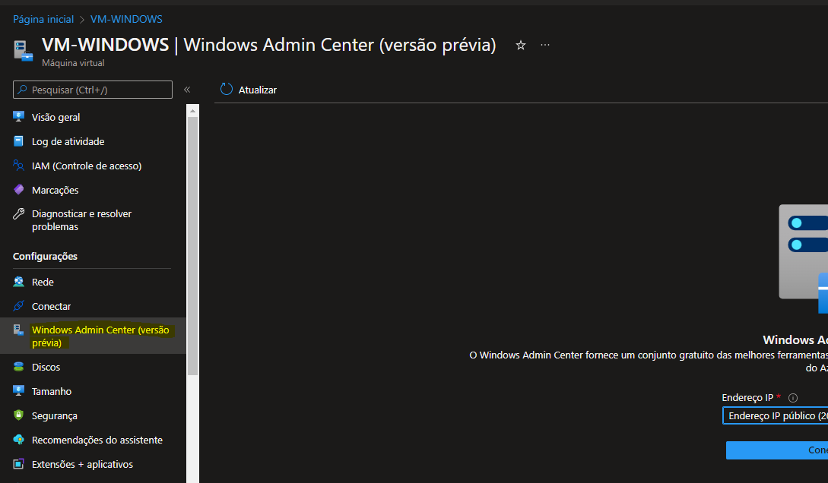The image size is (828, 483).
Task: Click the Máquina virtual subtitle text
Action: [73, 63]
